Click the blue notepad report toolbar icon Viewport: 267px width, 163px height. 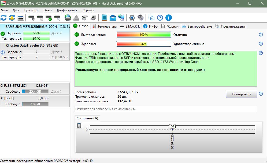pos(104,18)
